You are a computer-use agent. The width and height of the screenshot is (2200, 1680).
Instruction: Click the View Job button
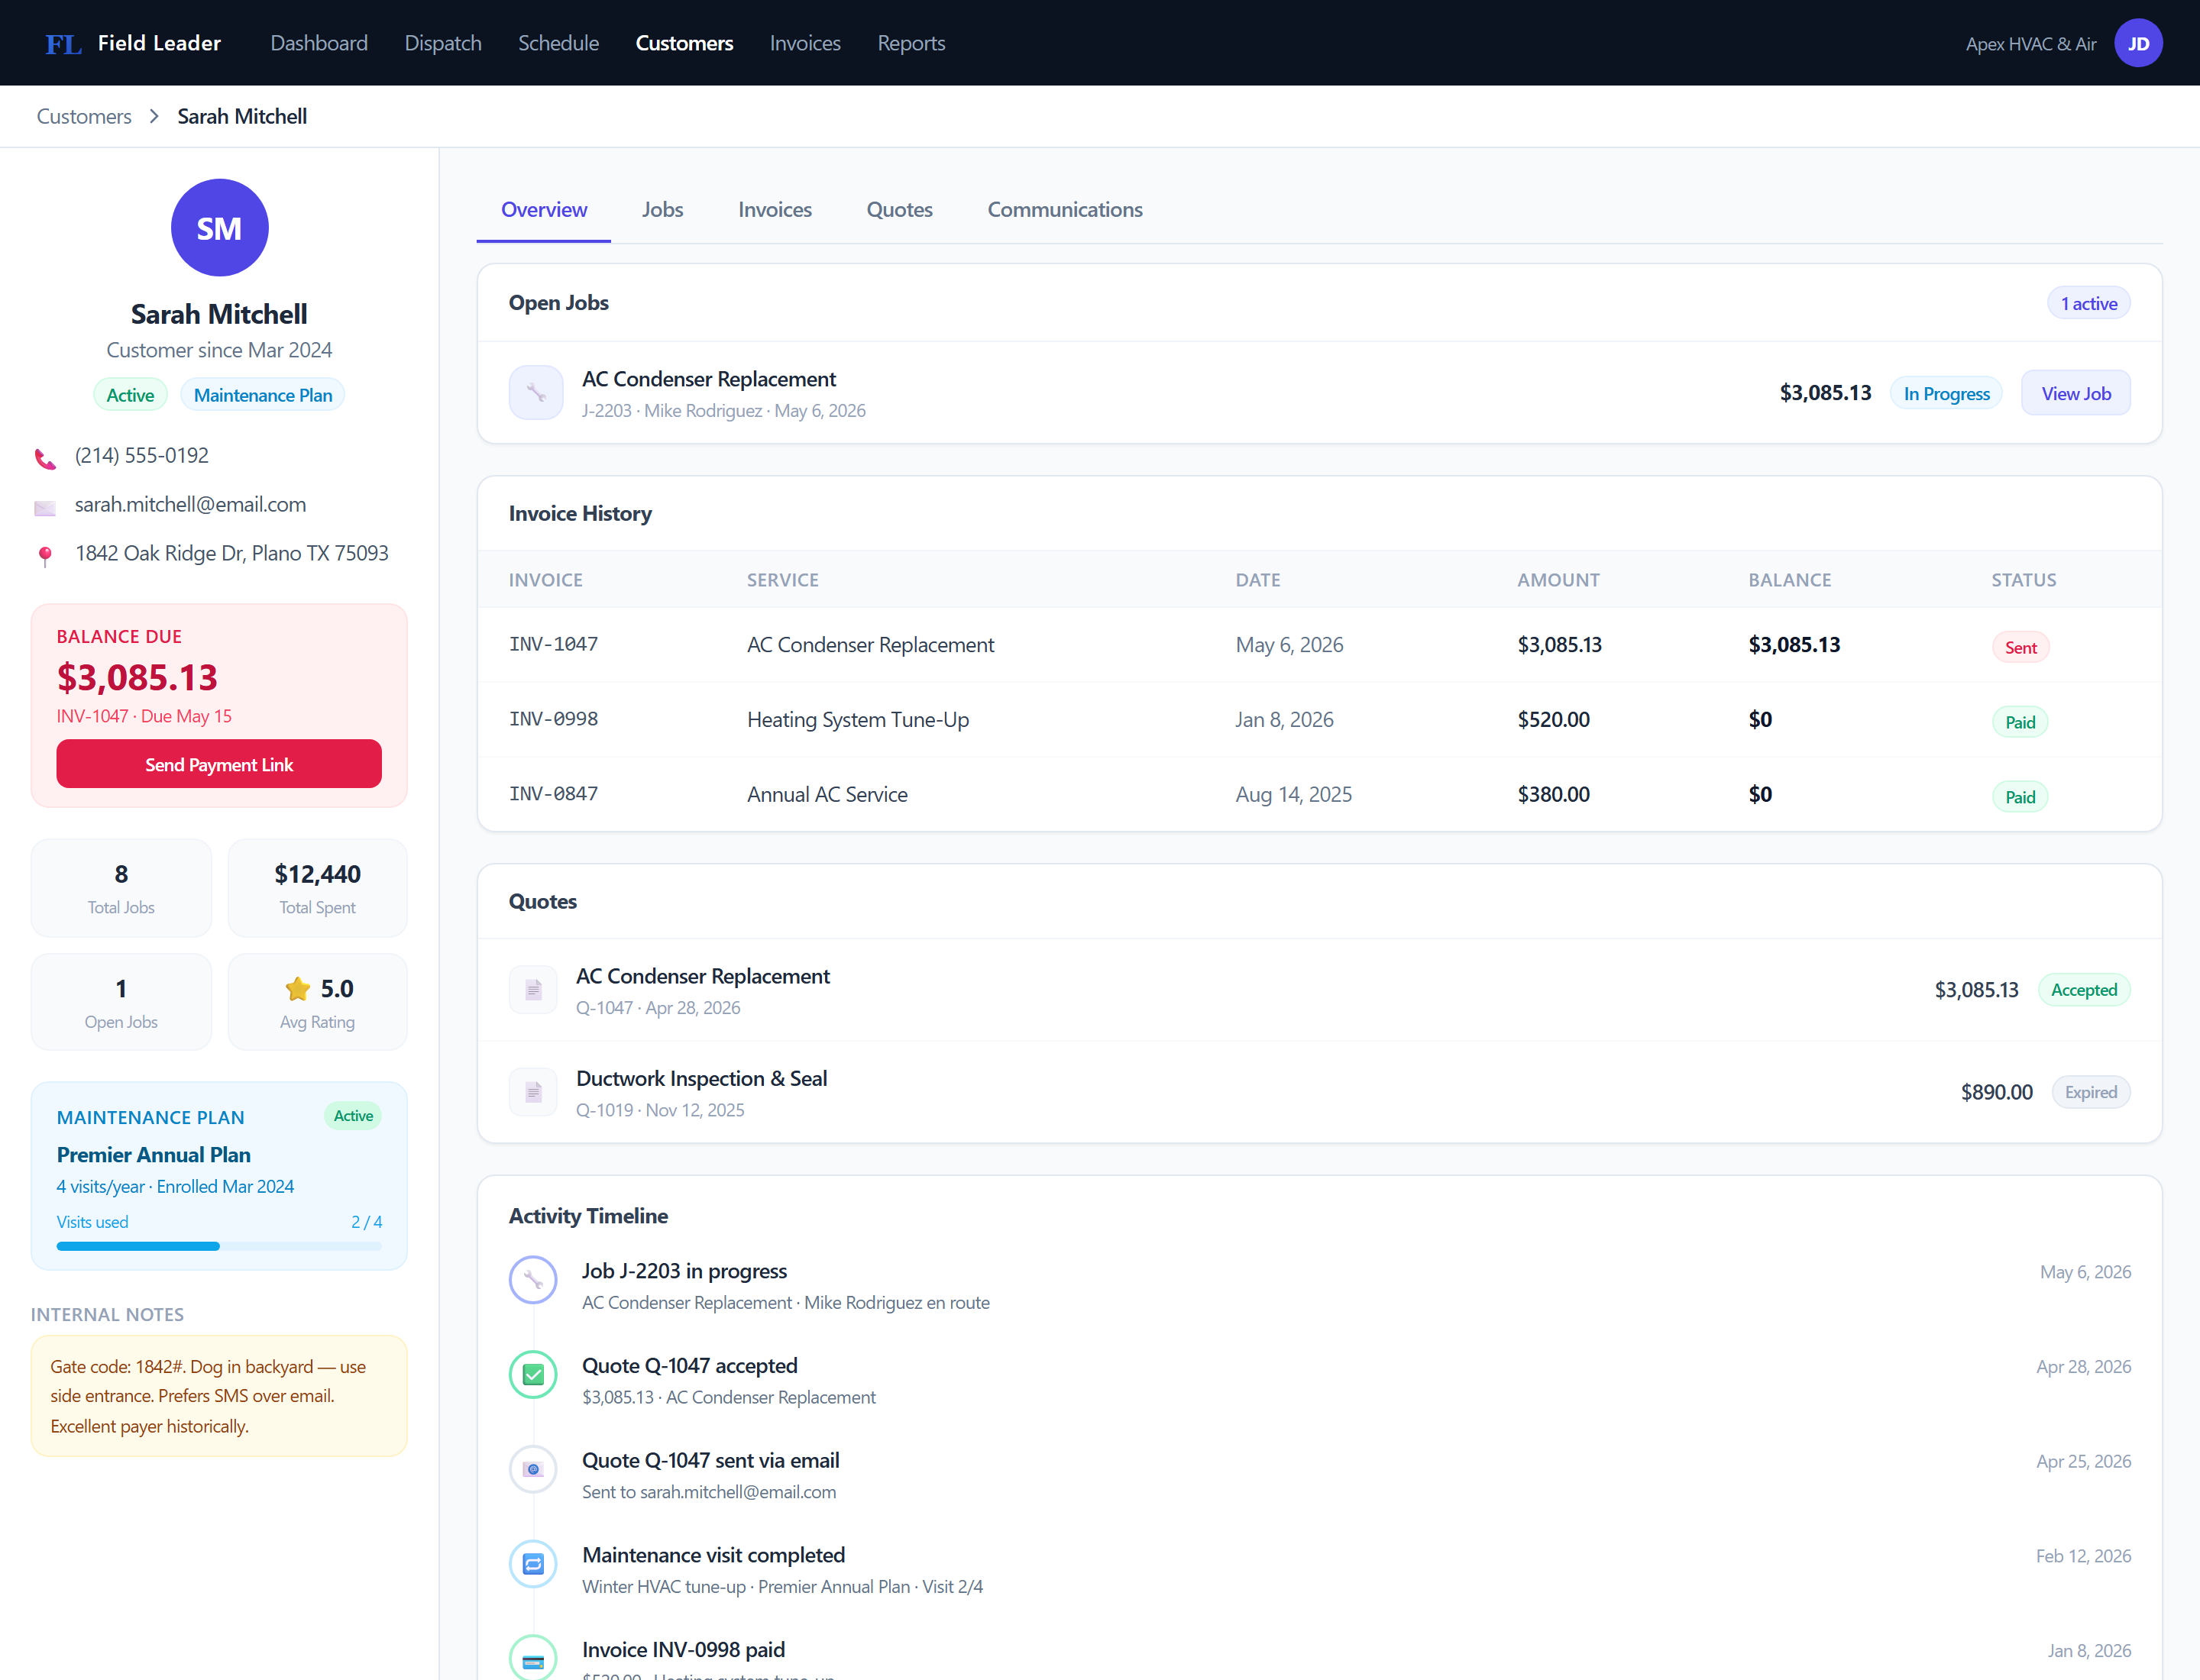[2076, 393]
